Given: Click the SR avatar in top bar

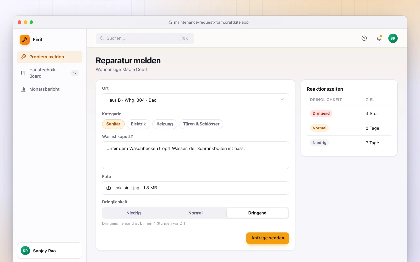Looking at the screenshot, I should coord(393,38).
